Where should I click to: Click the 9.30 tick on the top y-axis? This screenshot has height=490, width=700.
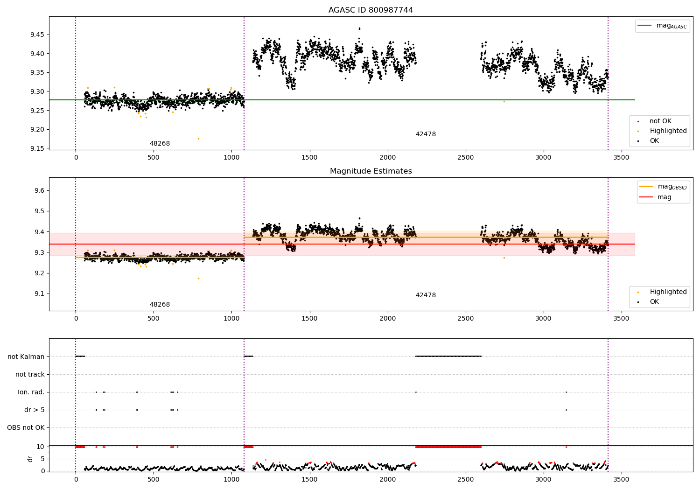tap(37, 91)
